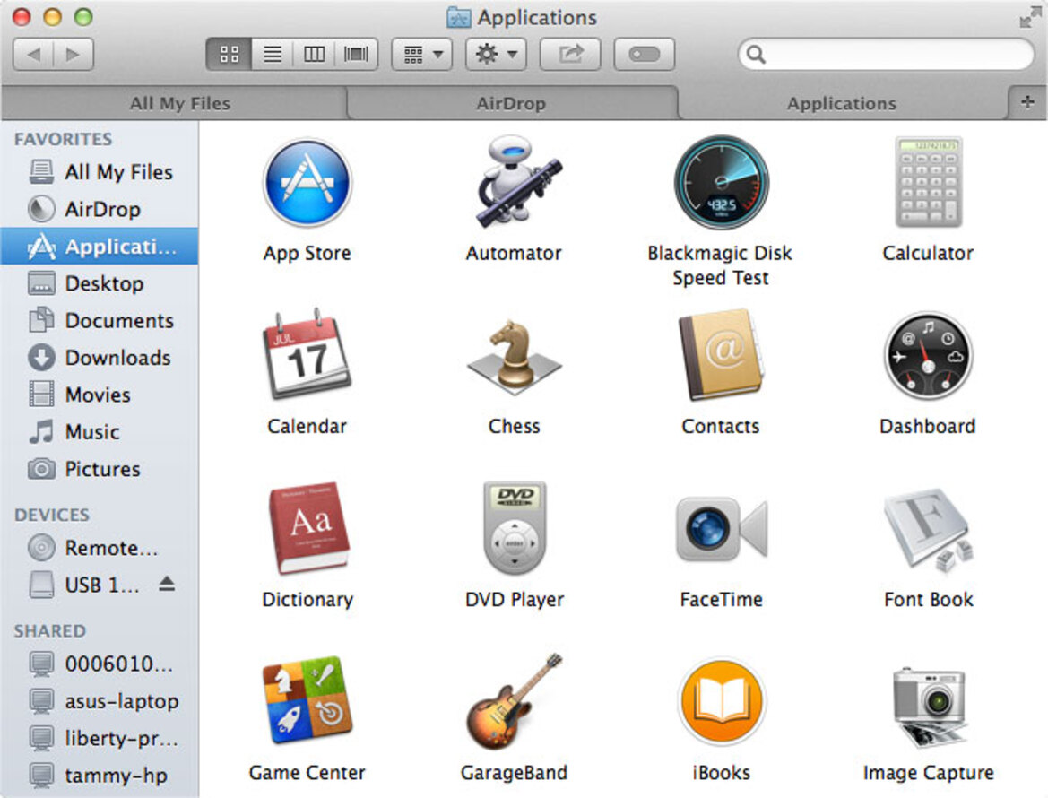Select the Dashboard gauge icon
1048x798 pixels.
click(929, 356)
